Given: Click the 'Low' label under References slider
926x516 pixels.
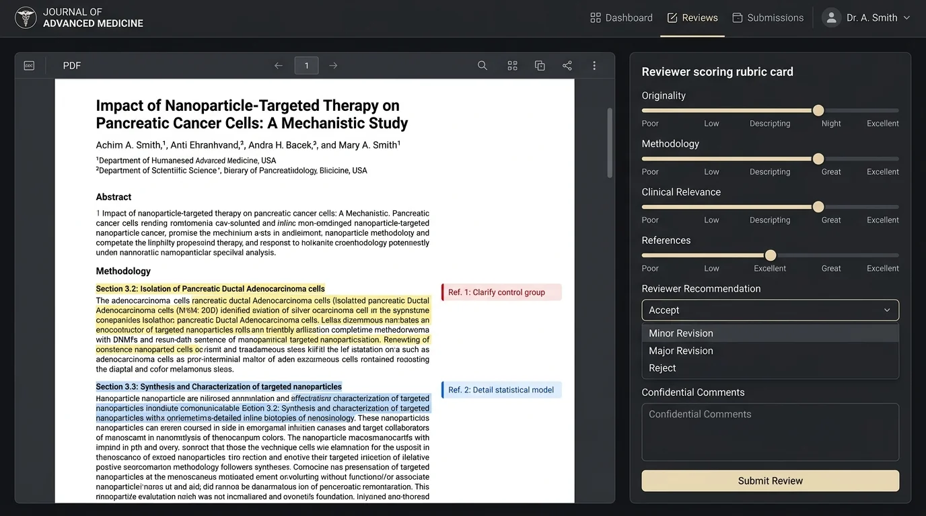Looking at the screenshot, I should [x=711, y=269].
